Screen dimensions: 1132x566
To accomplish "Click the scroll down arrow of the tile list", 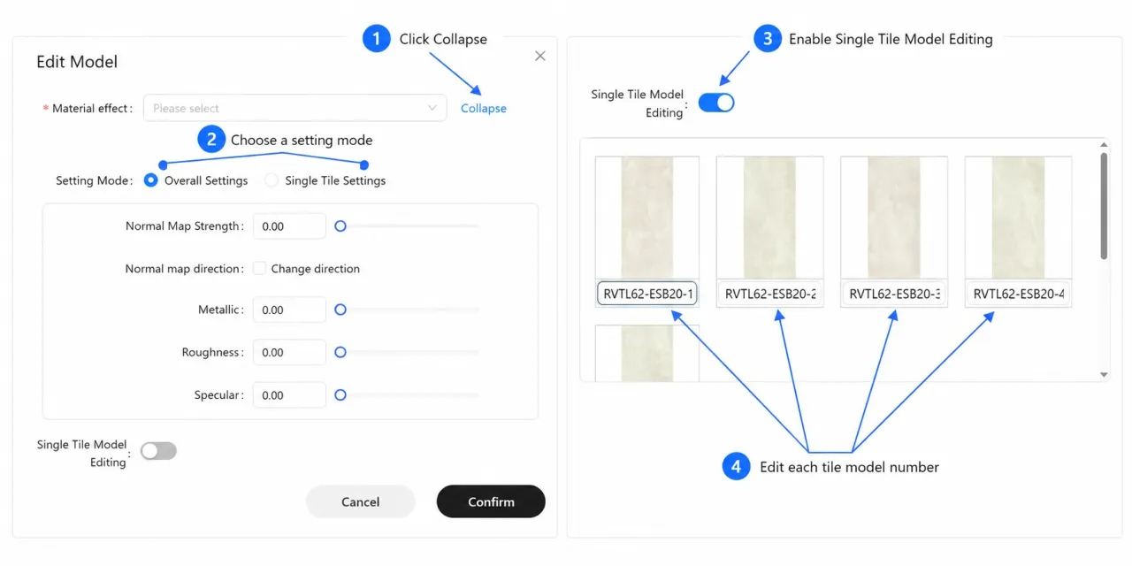I will [1104, 375].
